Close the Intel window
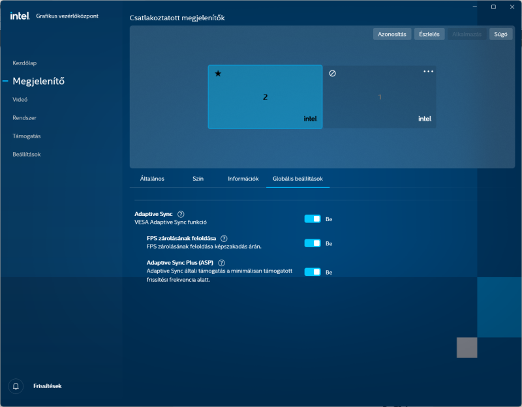Image resolution: width=522 pixels, height=407 pixels. [512, 7]
